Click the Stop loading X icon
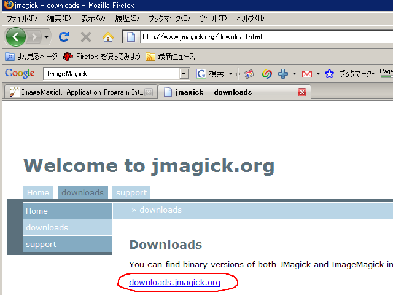This screenshot has width=393, height=295. pos(86,37)
